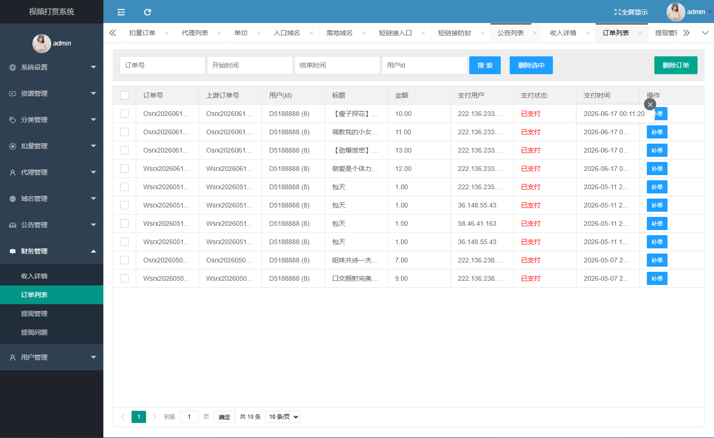Click the sidebar admin profile picture

pos(41,43)
